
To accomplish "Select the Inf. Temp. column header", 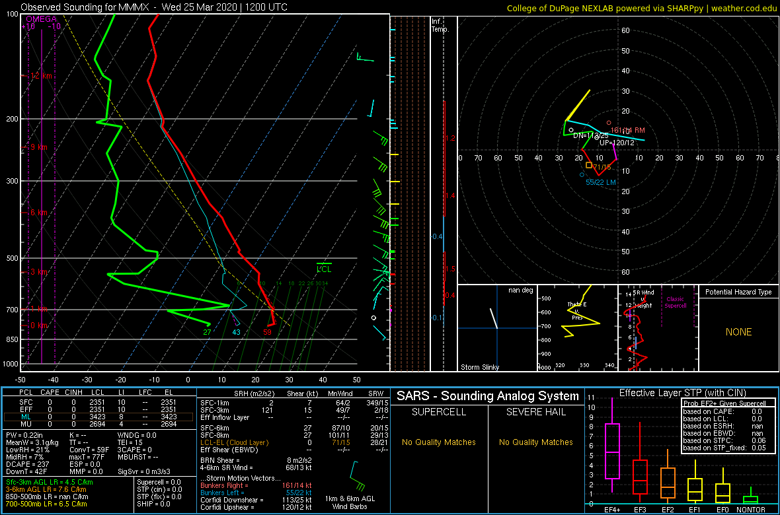I will 441,25.
